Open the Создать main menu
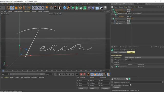Image resolution: width=164 pixels, height=92 pixels. [x=9, y=4]
